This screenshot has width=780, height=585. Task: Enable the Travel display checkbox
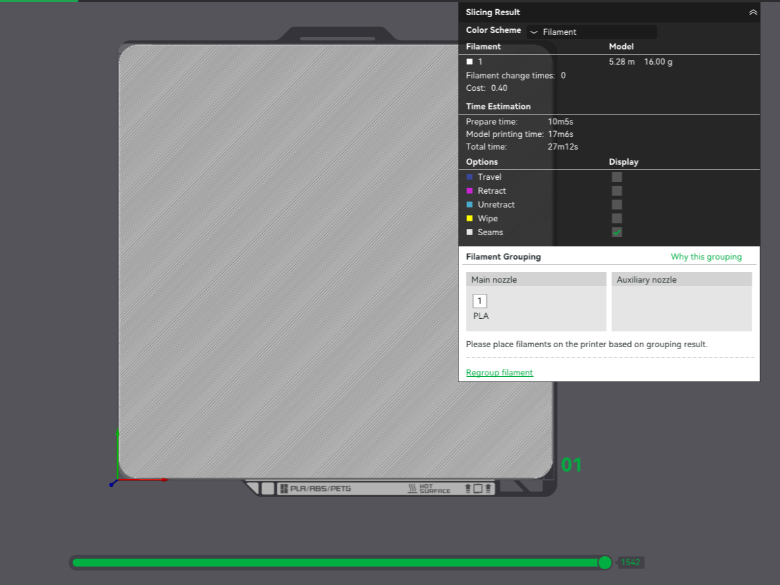coord(617,177)
